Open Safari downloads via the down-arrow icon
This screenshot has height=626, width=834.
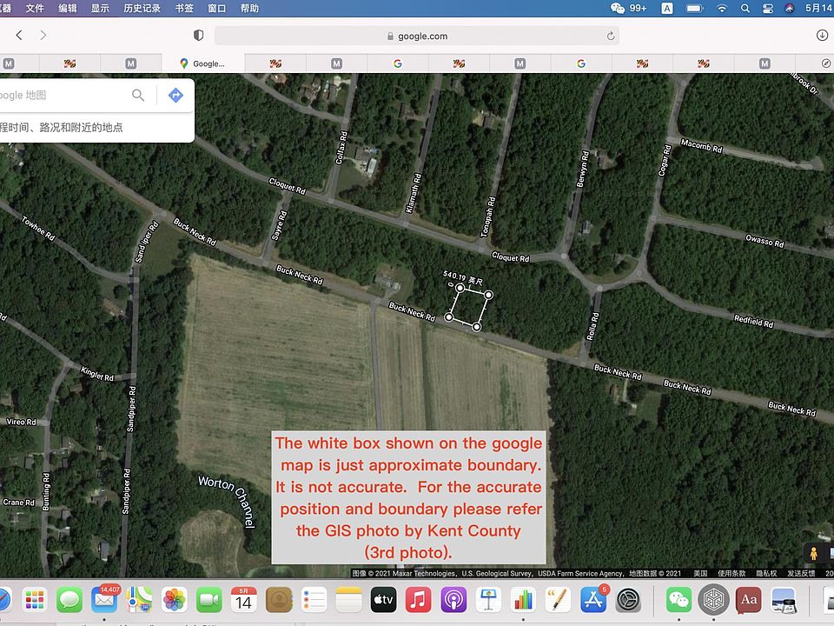pos(821,36)
